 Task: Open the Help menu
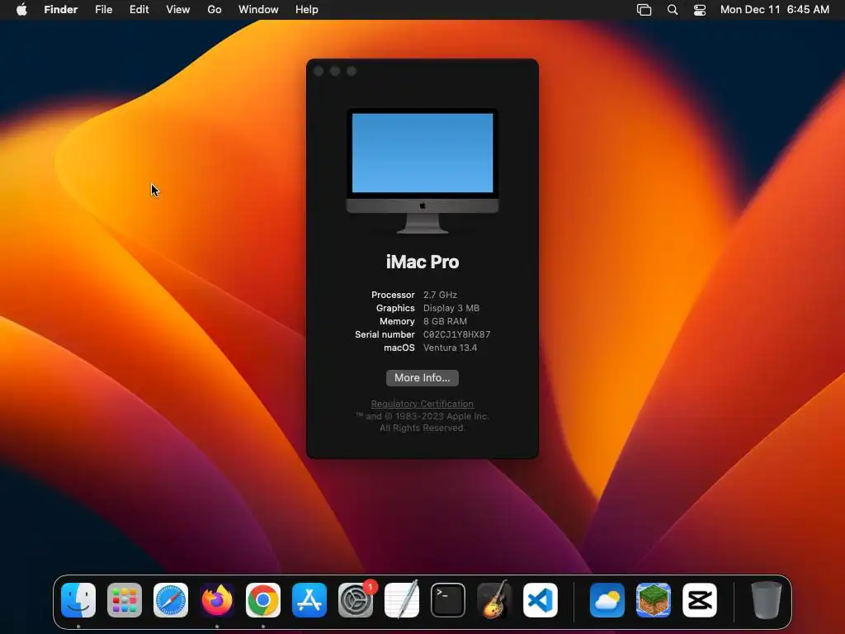click(x=307, y=9)
